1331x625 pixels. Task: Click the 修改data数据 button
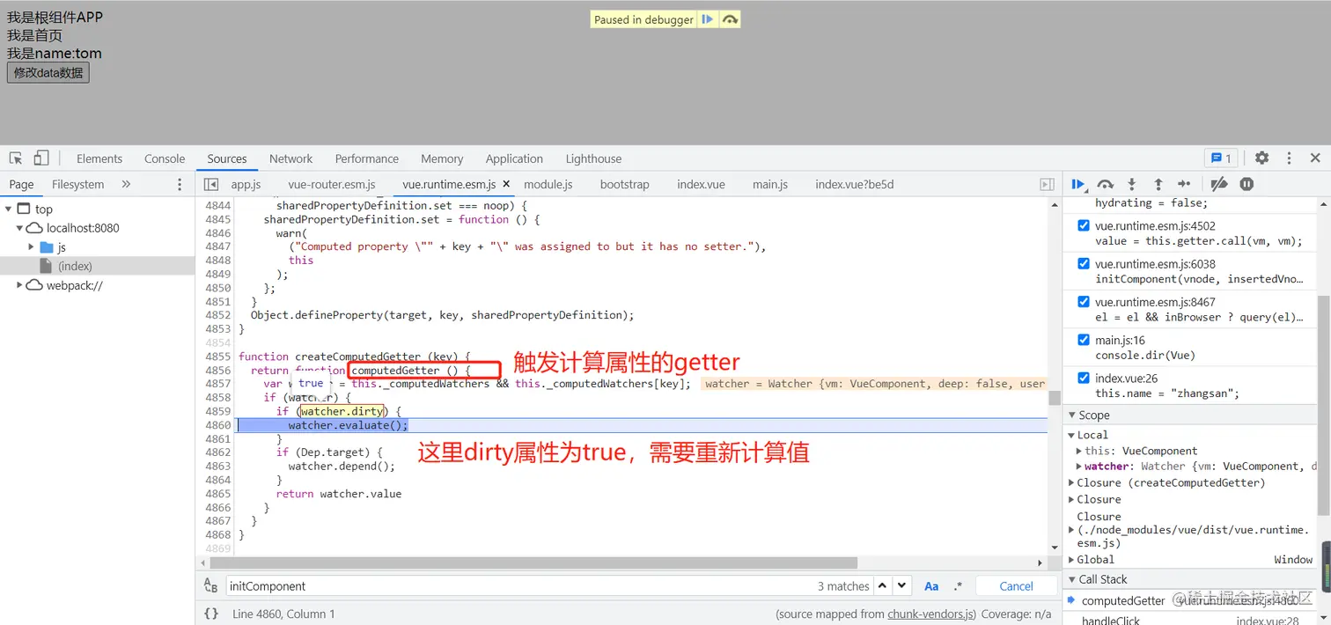[48, 72]
